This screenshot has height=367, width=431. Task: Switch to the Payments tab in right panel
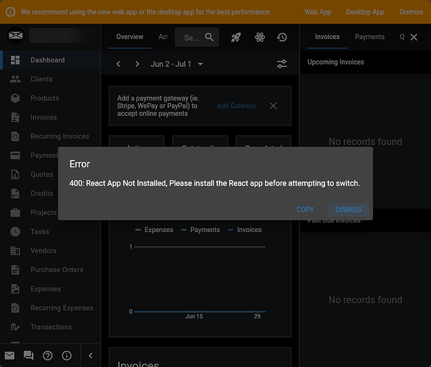[x=369, y=37]
